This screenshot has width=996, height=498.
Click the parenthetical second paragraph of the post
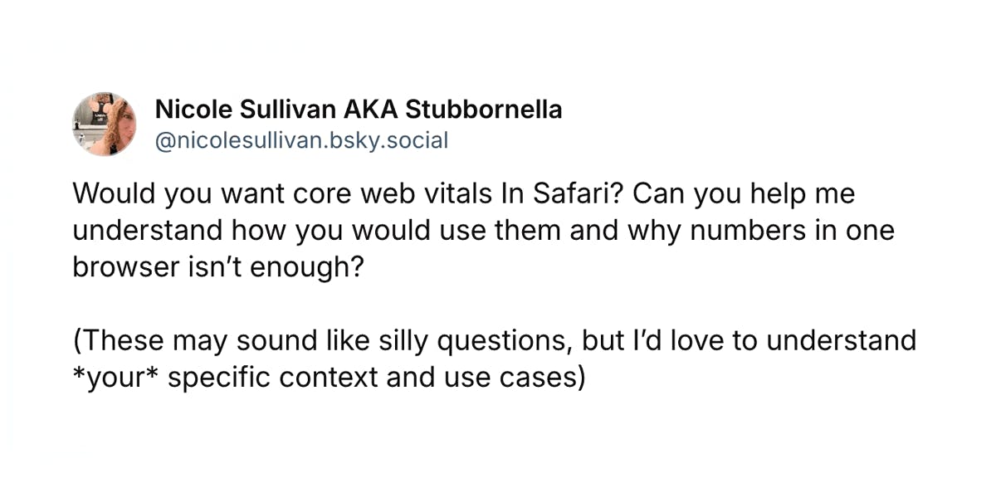[x=494, y=359]
